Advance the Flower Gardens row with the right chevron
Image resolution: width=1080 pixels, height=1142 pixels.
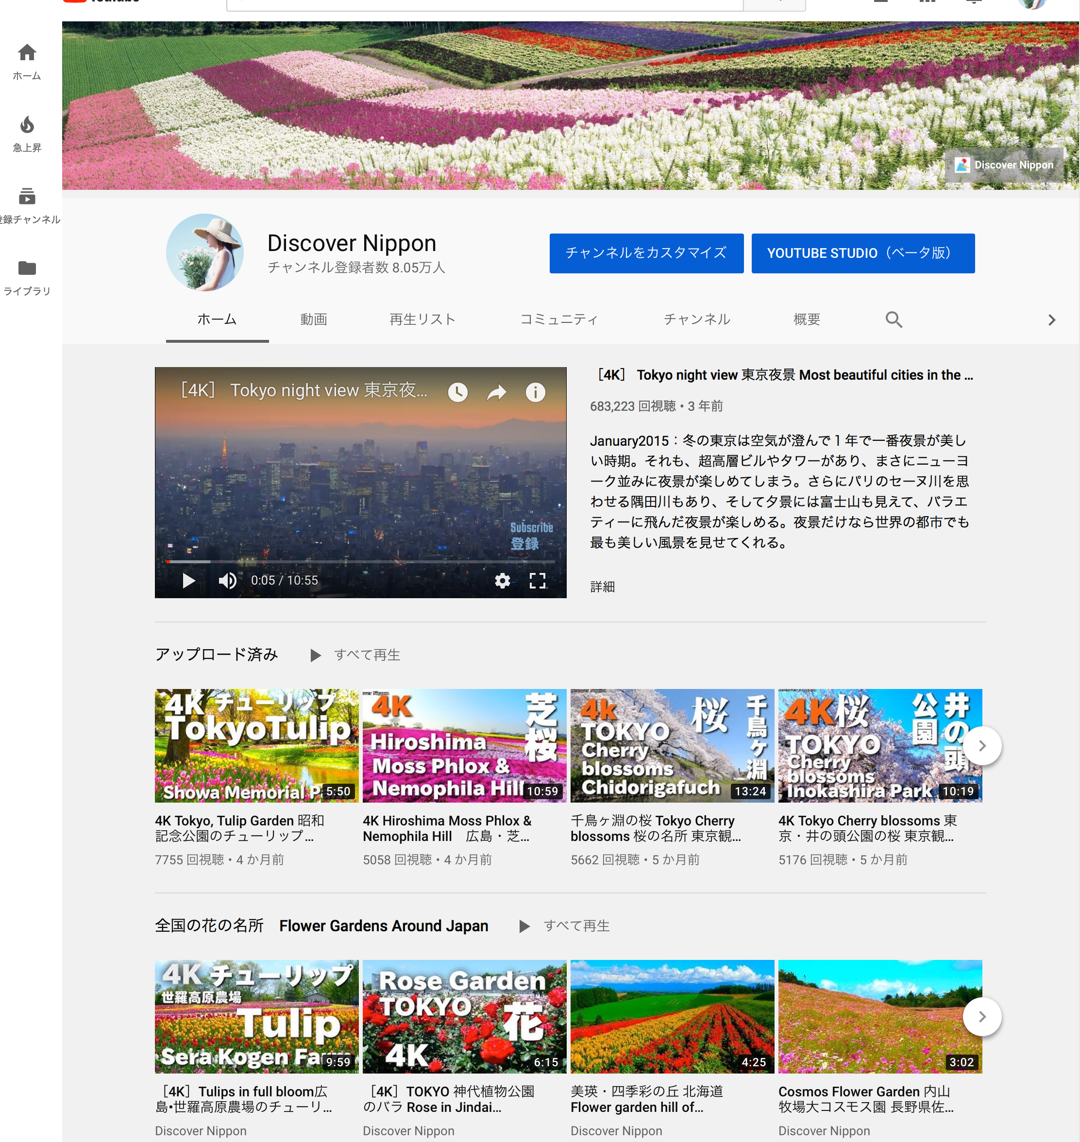click(982, 1017)
